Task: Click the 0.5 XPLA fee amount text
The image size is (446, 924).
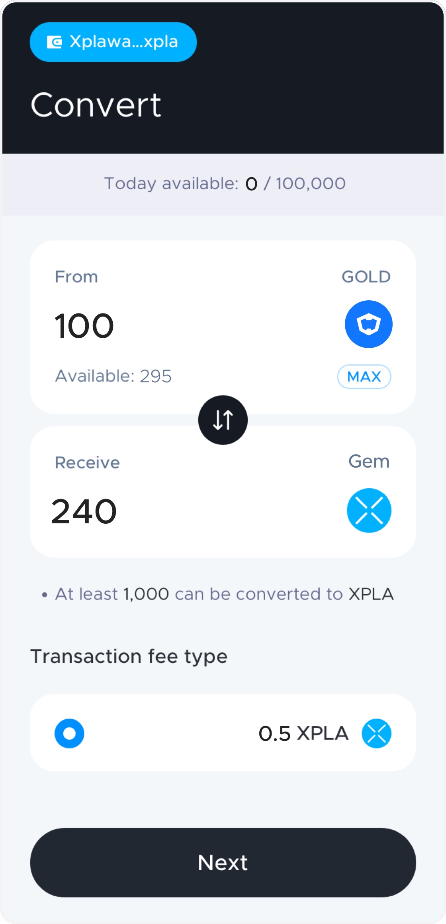Action: coord(303,733)
